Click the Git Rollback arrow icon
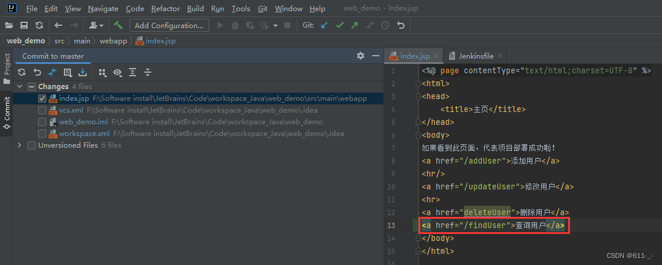 pos(400,26)
